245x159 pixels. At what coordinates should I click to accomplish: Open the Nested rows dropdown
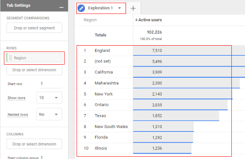49,114
